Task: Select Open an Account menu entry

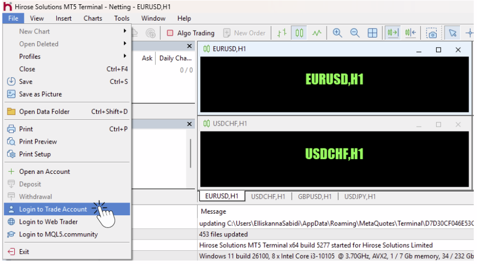Action: [45, 172]
